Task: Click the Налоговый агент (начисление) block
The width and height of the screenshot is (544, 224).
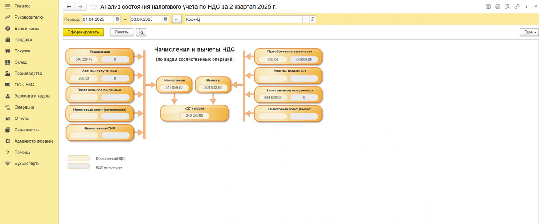Action: pos(100,113)
